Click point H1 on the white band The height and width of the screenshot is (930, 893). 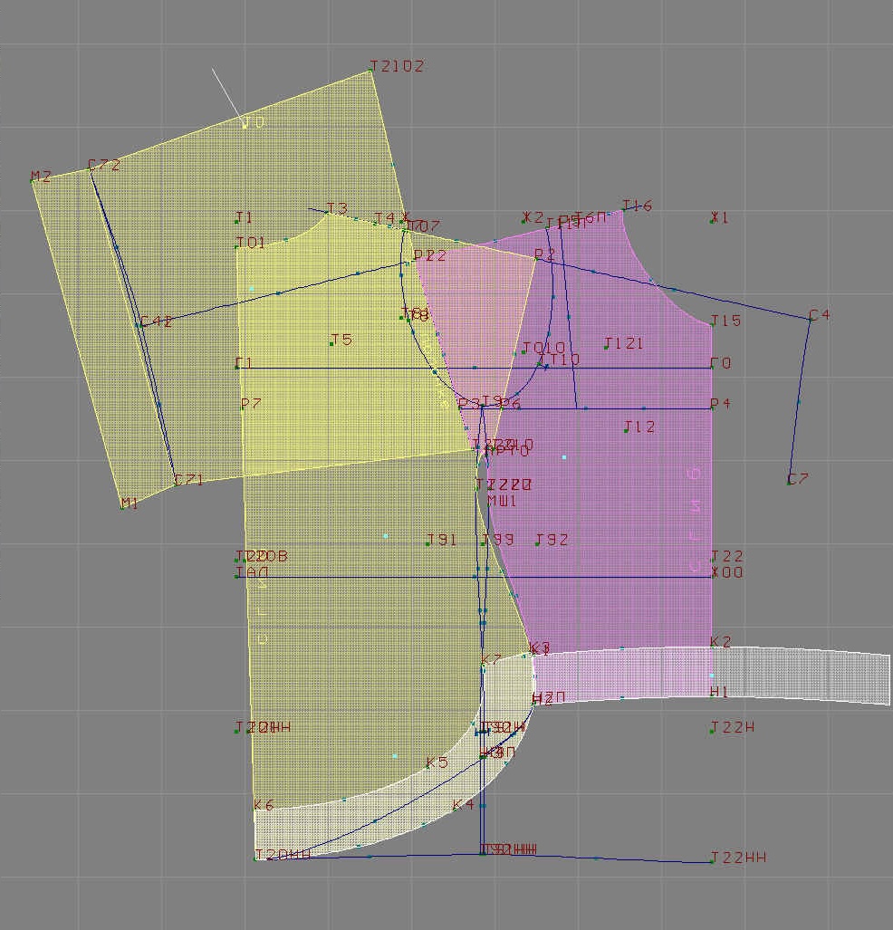713,695
